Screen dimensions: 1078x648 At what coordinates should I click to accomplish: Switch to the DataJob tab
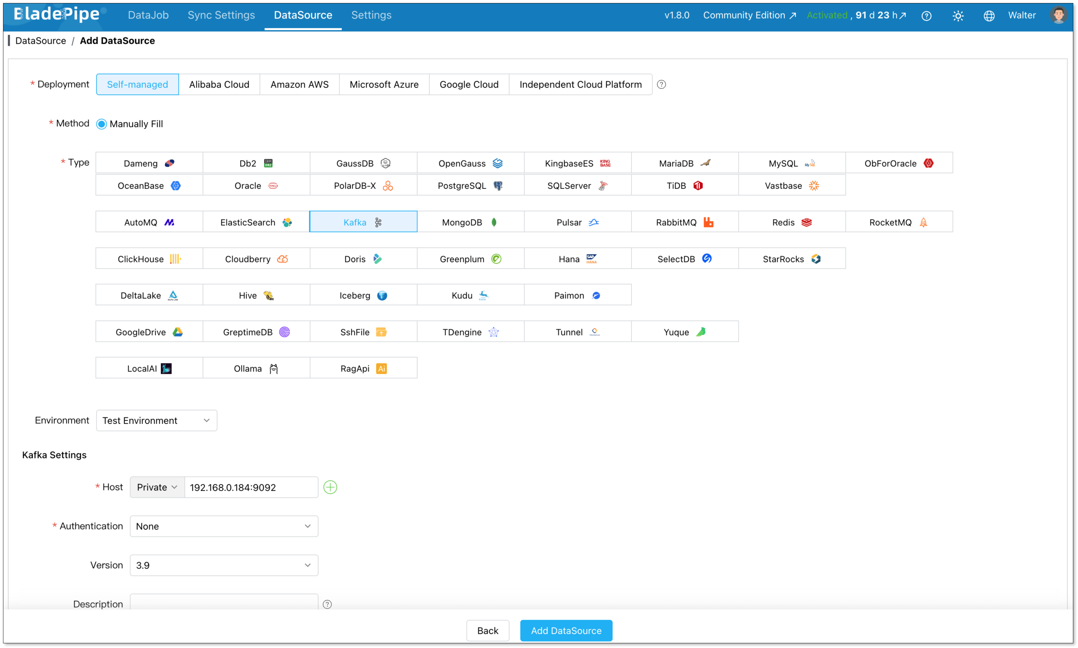coord(148,15)
